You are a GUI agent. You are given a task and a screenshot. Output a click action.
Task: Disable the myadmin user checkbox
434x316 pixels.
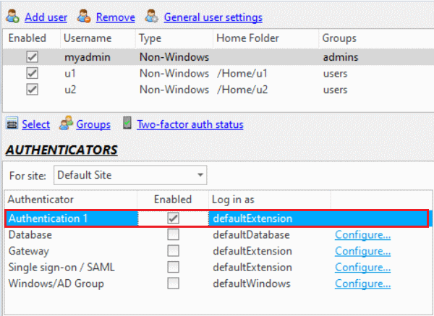pyautogui.click(x=32, y=56)
